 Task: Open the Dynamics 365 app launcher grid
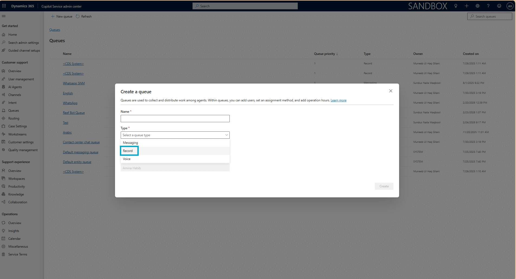coord(4,6)
